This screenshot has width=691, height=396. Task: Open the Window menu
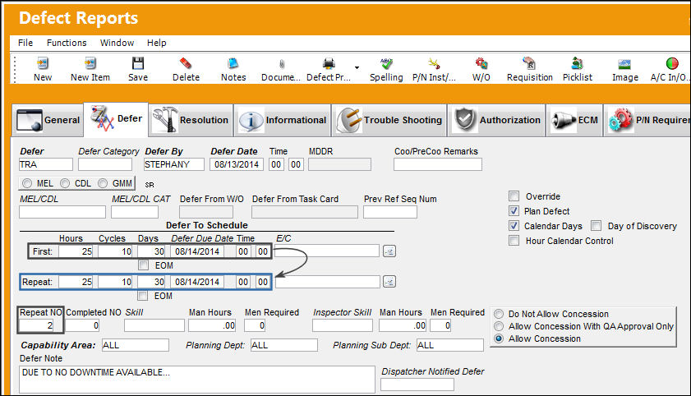click(x=117, y=43)
